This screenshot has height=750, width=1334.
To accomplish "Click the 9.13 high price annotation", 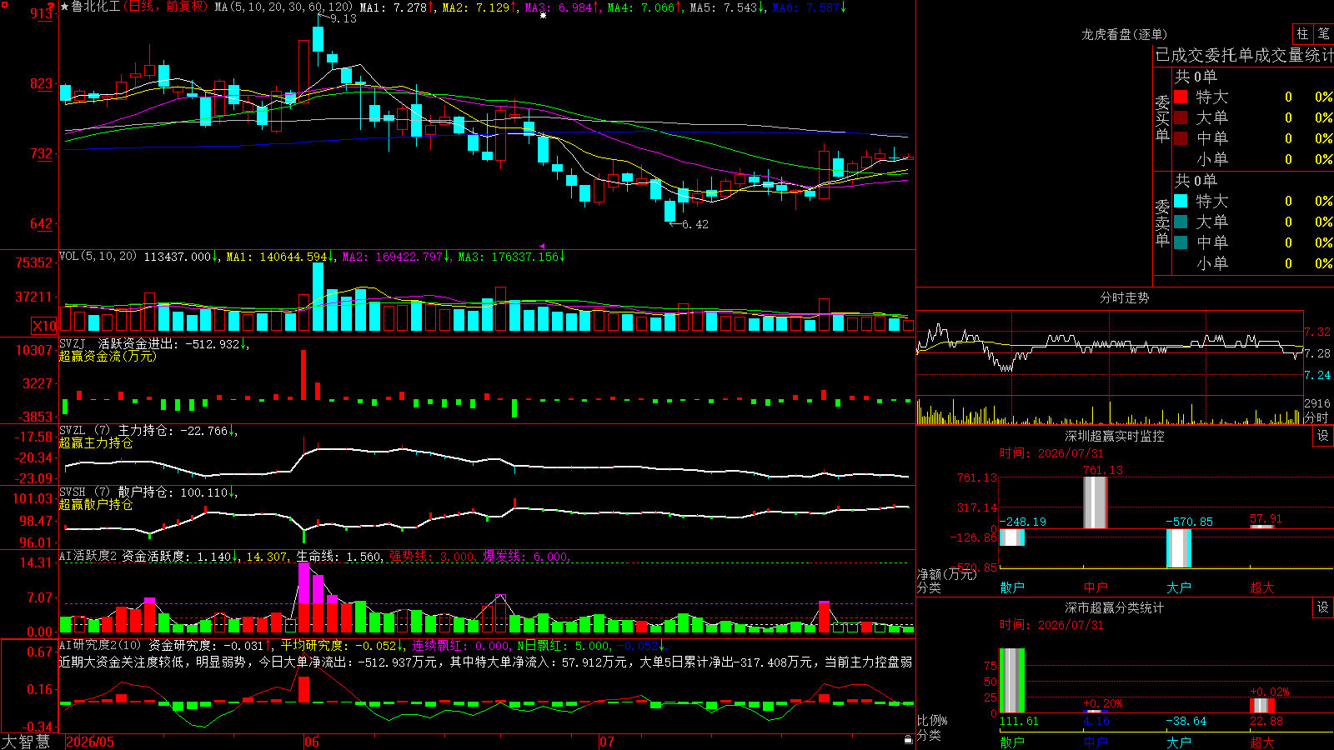I will click(x=343, y=18).
